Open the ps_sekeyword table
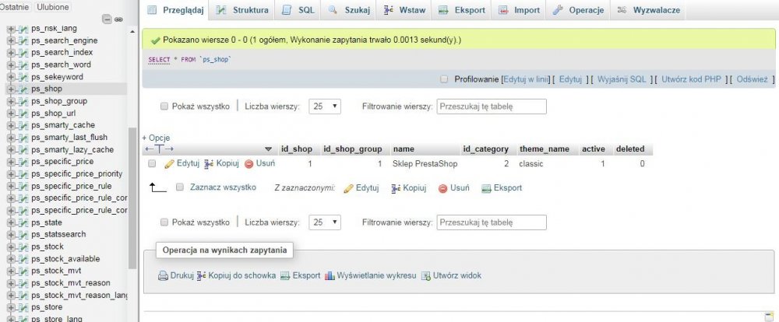Viewport: 779px width, 322px height. pos(57,77)
